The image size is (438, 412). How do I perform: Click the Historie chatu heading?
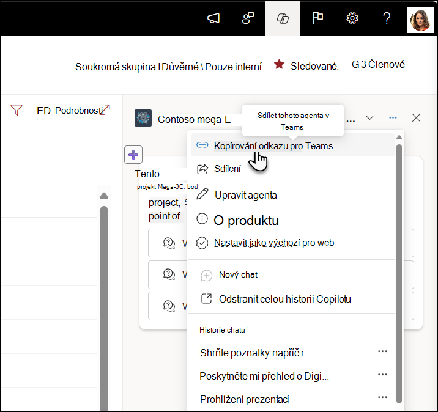point(222,330)
